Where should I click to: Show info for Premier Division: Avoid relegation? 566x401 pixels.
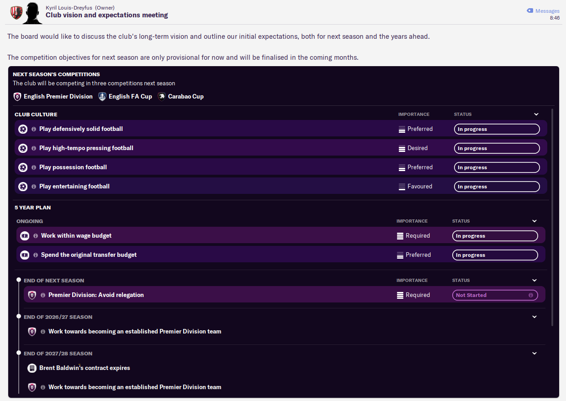coord(43,295)
